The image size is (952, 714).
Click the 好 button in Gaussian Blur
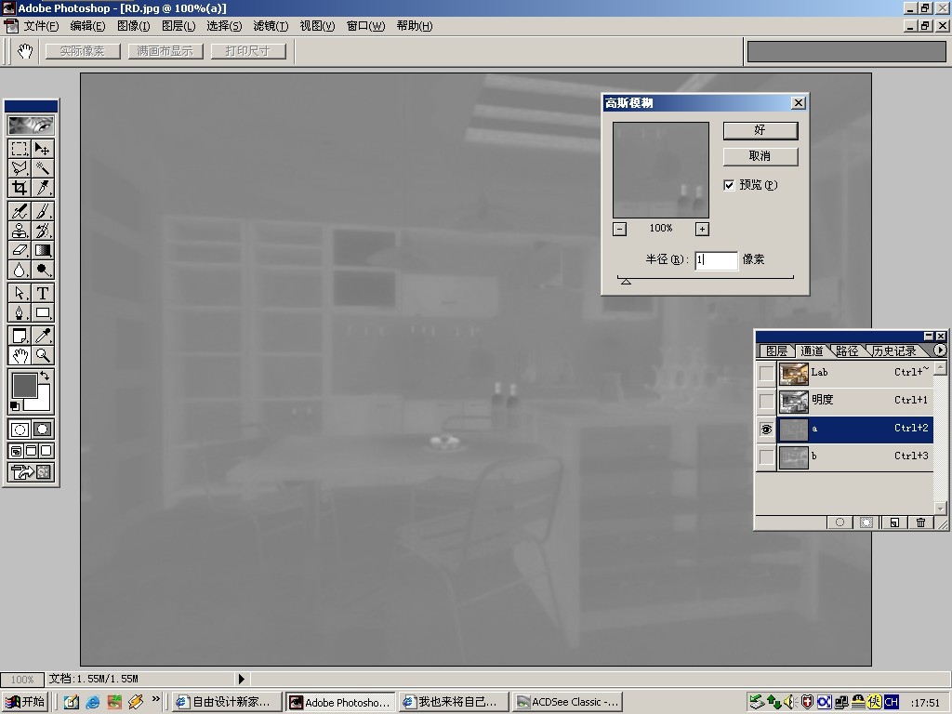(x=760, y=130)
